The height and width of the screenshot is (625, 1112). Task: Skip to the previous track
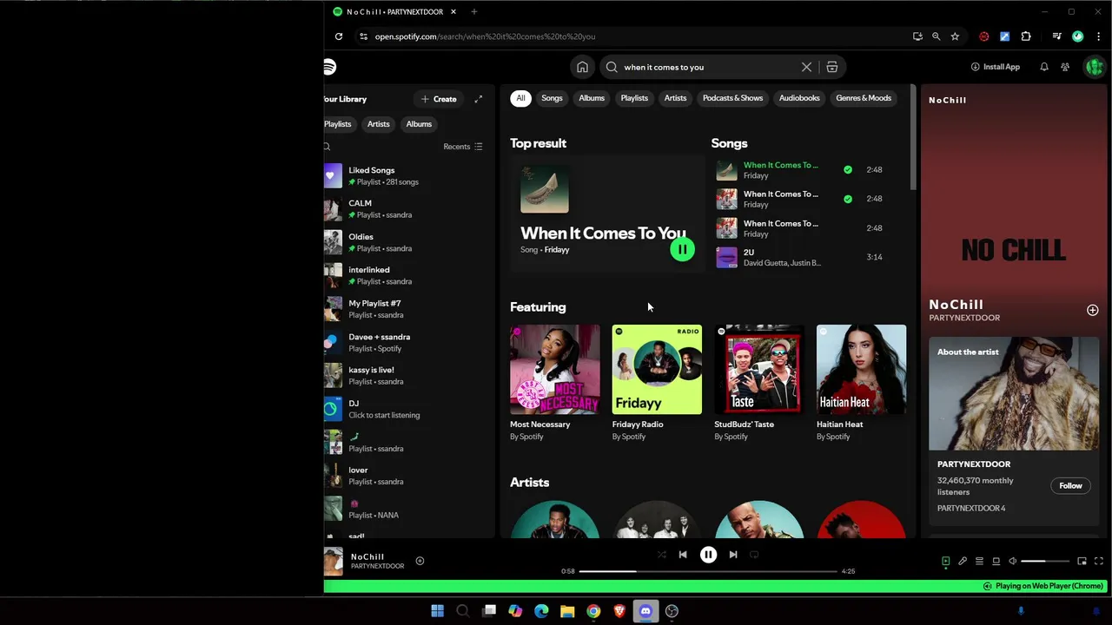point(683,555)
